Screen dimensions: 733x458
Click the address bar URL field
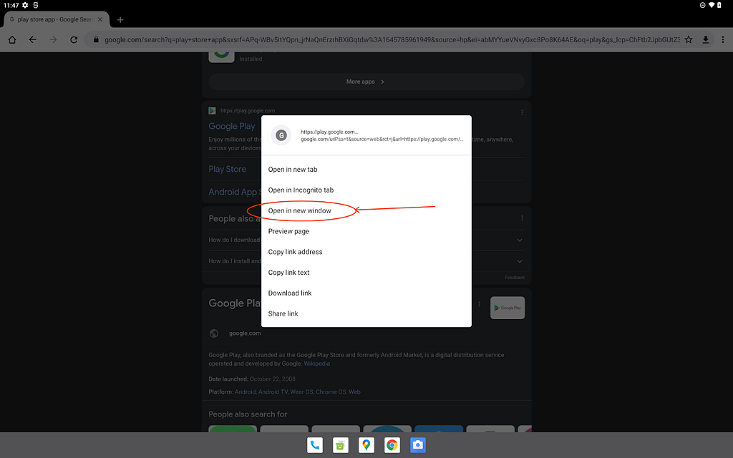tap(392, 40)
